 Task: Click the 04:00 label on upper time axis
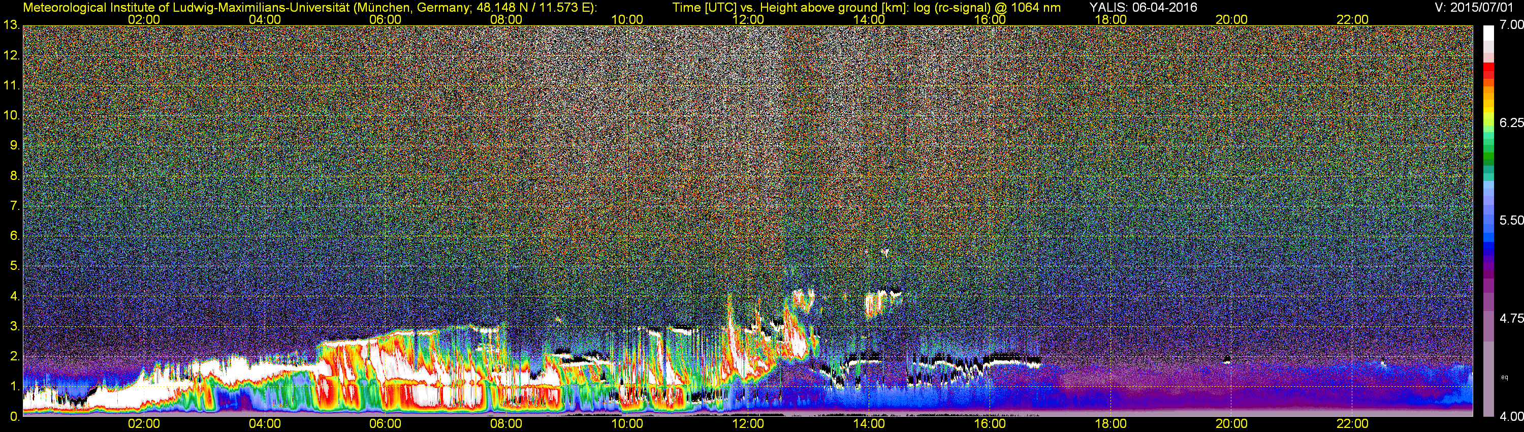click(x=265, y=19)
